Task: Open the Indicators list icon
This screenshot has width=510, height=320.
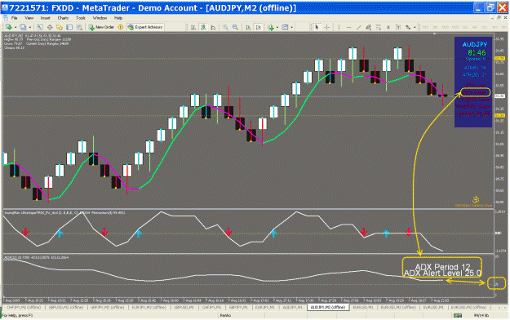Action: (x=271, y=27)
